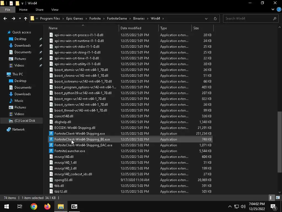Open the Explorer help icon

coord(279,10)
